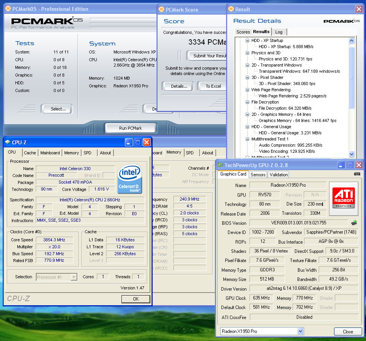Image resolution: width=366 pixels, height=341 pixels.
Task: Click the Run PCMark button
Action: [130, 128]
